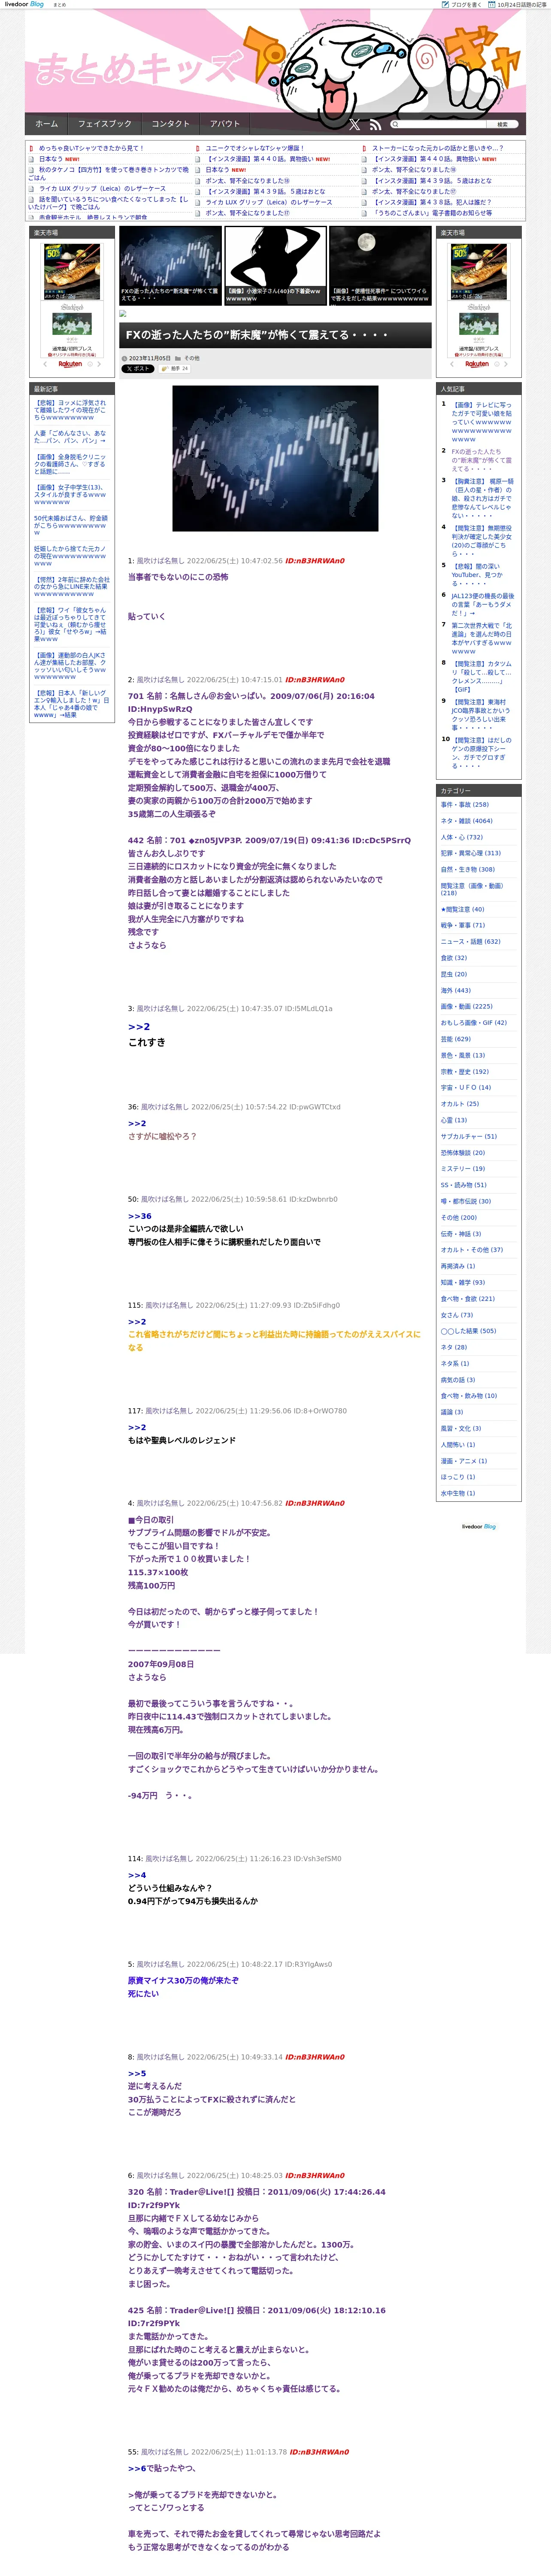
Task: Open popular article 7 第二次世界大戦で「北進論」
Action: click(481, 638)
